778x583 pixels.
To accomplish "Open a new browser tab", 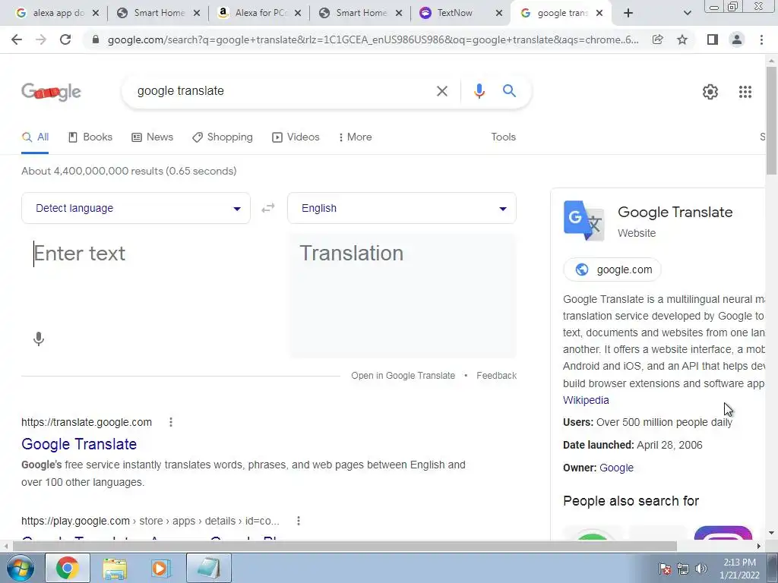I will pyautogui.click(x=628, y=14).
